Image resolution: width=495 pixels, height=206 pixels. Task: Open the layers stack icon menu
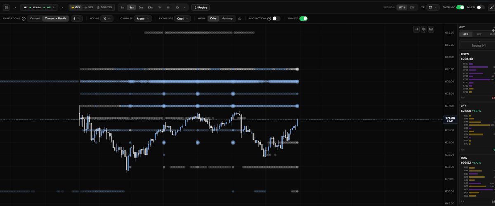6,7
